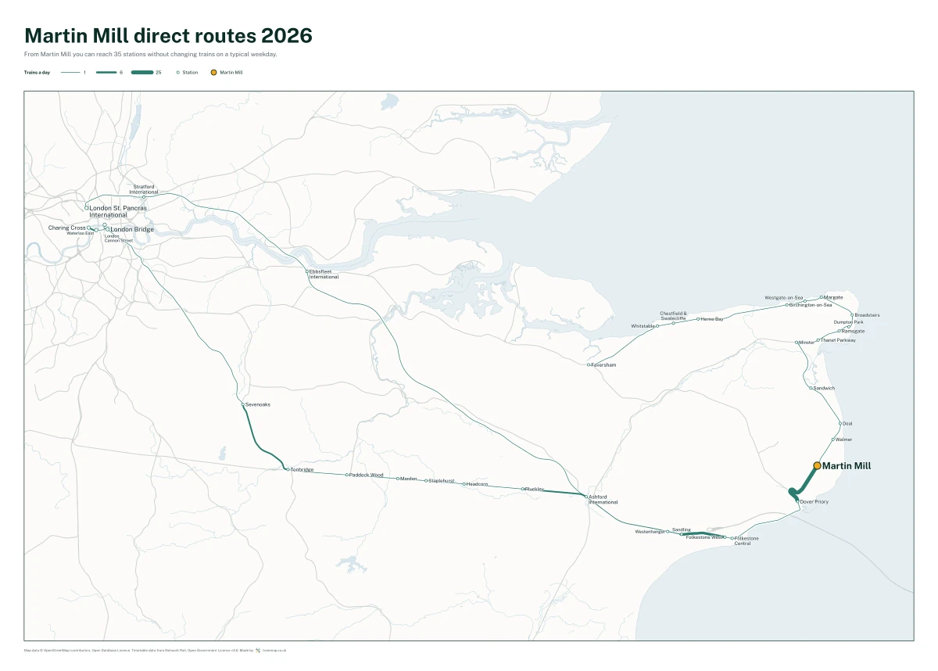Click the 'Thanet Parkway' station label
938x671 pixels.
coord(838,340)
